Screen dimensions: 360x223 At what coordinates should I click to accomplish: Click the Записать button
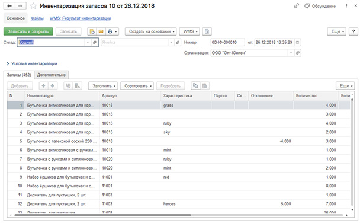[x=68, y=31]
